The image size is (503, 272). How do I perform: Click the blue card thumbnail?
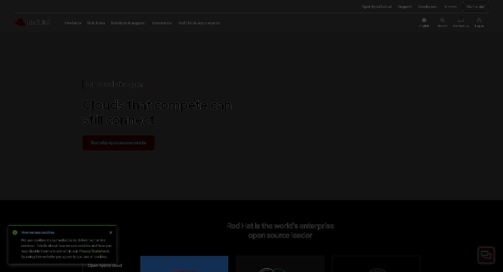click(x=184, y=264)
